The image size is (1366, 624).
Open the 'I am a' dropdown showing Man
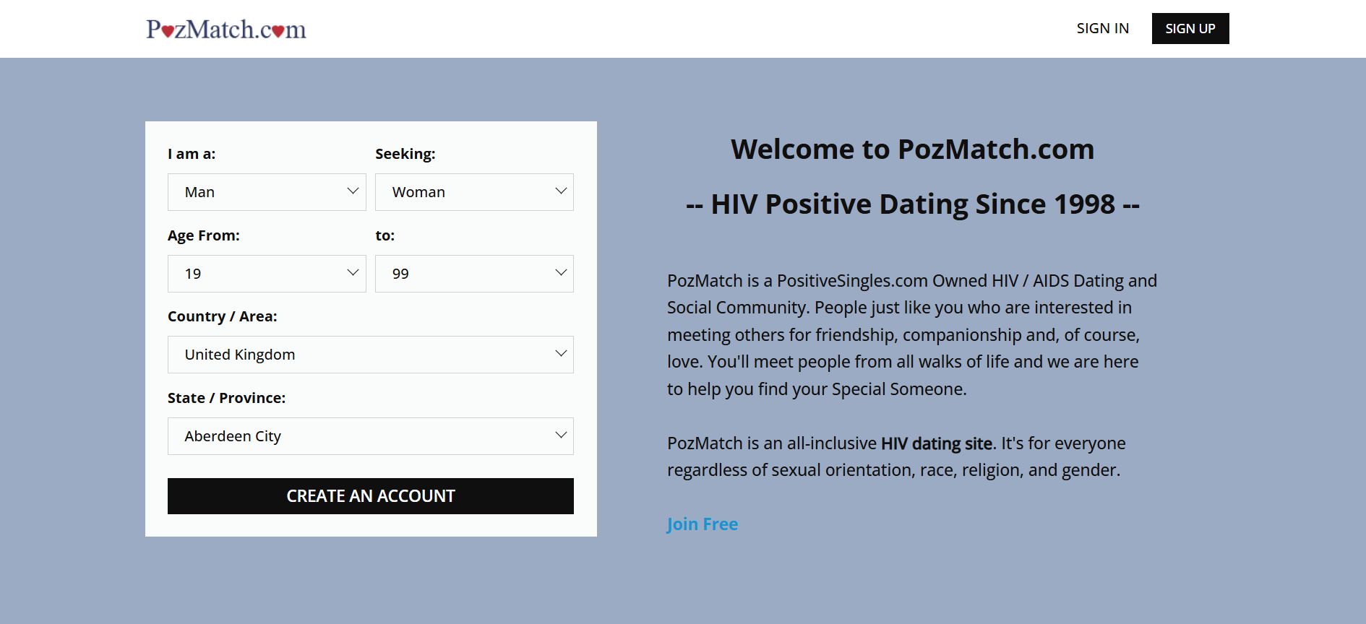[x=267, y=192]
